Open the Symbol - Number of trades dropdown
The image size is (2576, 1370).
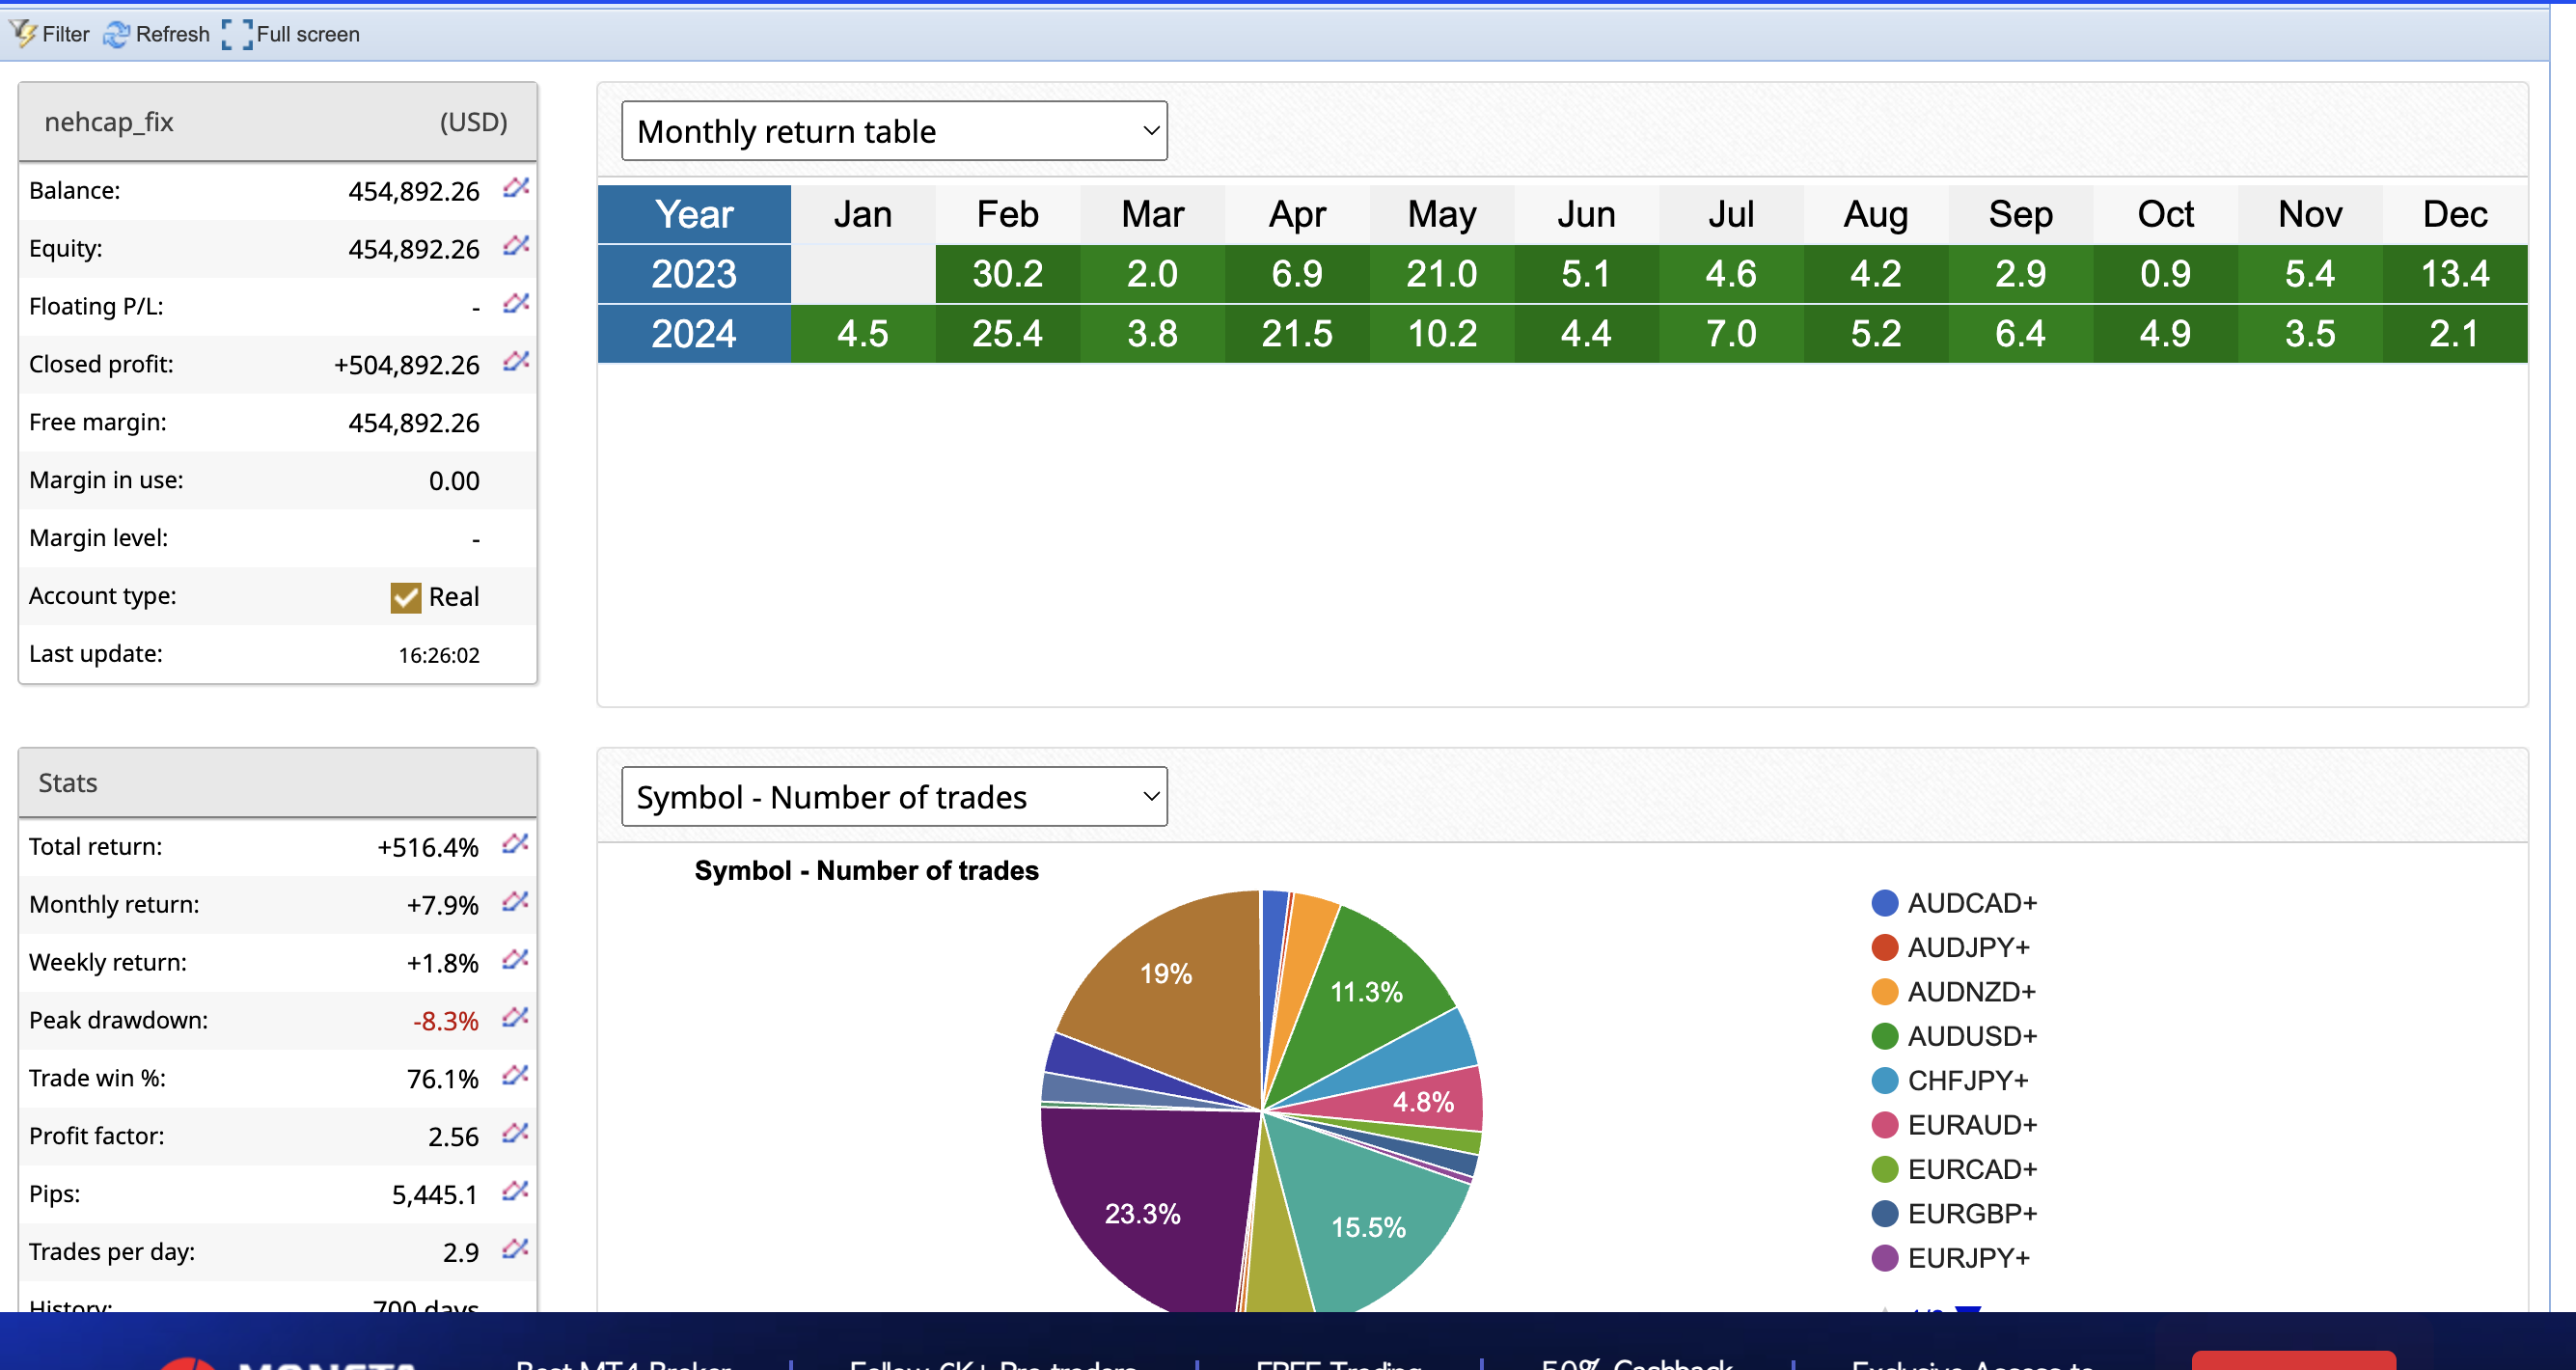pyautogui.click(x=893, y=797)
